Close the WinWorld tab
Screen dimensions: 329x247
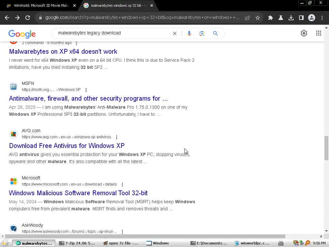(x=75, y=6)
